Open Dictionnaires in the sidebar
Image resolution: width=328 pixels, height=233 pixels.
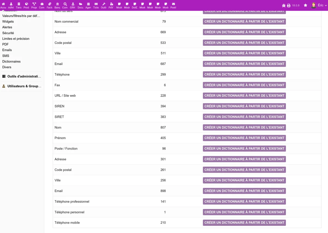coord(11,62)
